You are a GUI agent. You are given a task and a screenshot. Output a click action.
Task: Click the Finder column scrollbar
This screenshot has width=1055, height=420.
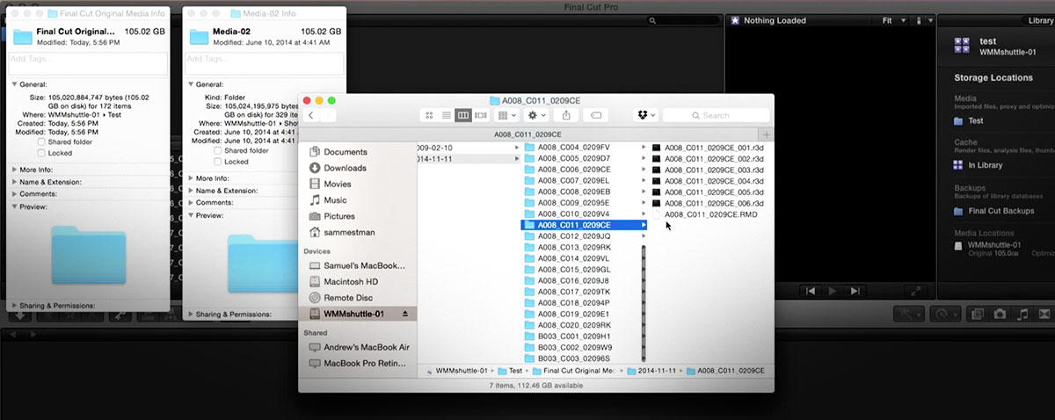[644, 303]
